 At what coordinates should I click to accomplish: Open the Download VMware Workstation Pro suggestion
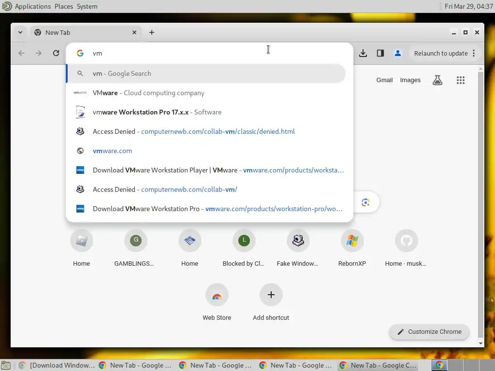[x=206, y=209]
